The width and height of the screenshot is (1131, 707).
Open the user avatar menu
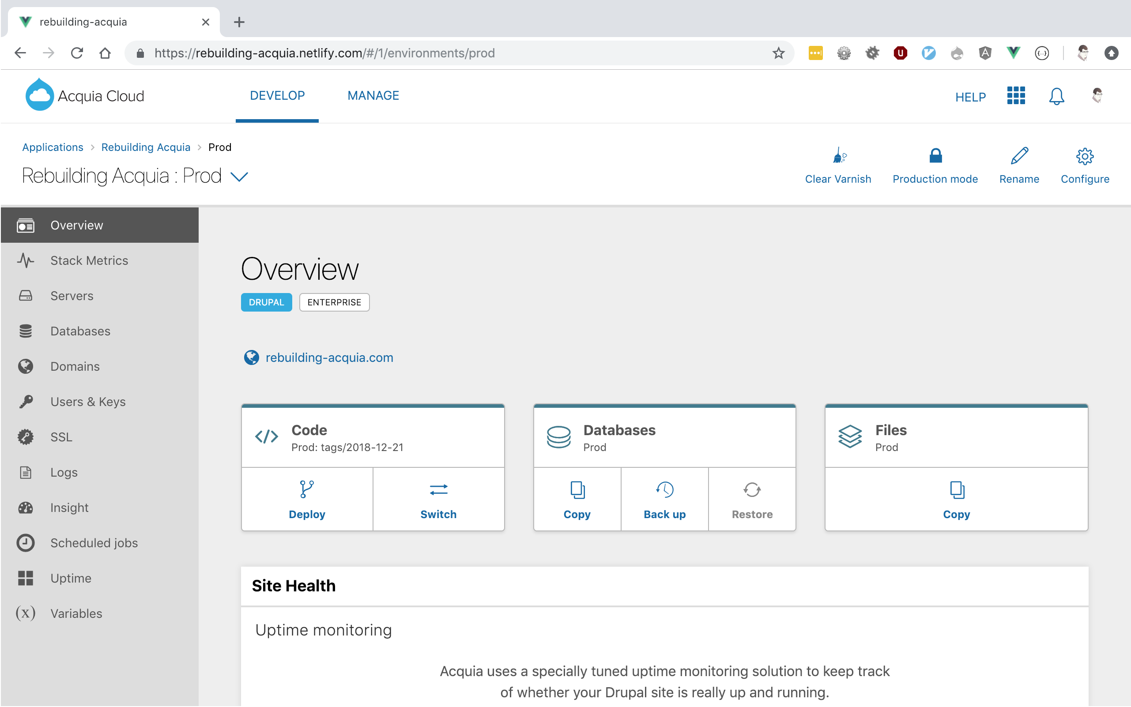[x=1097, y=96]
